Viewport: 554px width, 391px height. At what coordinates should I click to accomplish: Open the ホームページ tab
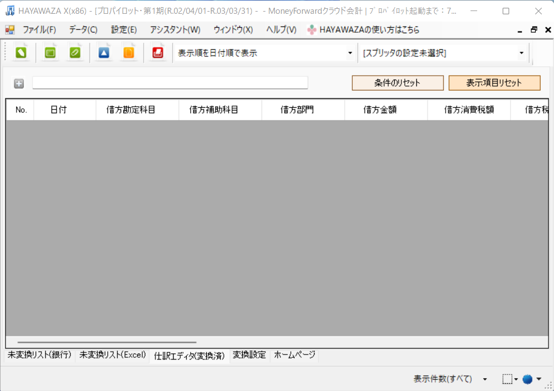[295, 355]
